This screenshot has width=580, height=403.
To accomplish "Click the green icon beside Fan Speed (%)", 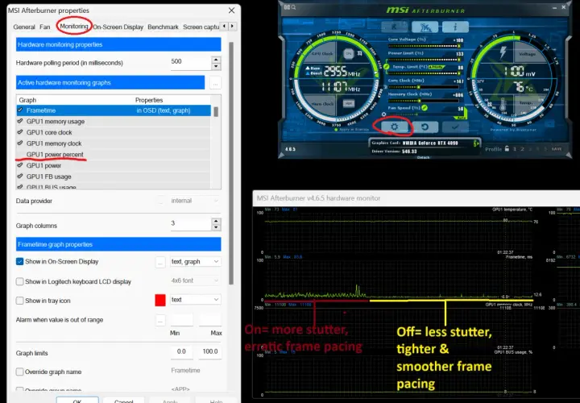I will 425,108.
